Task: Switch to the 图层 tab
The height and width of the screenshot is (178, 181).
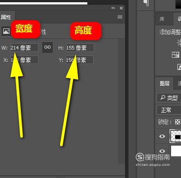Action: coord(165,83)
